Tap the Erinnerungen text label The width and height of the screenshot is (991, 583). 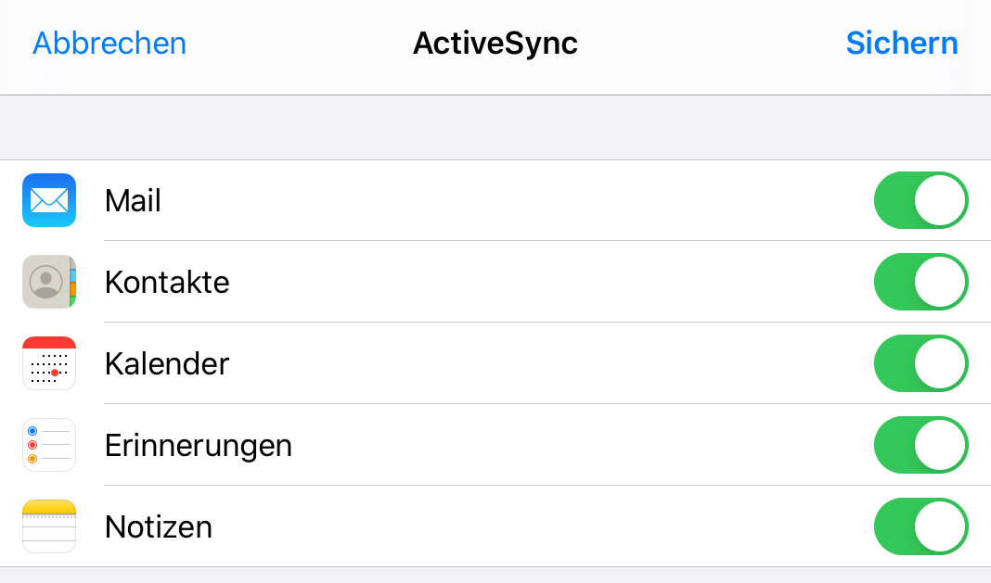pos(199,446)
